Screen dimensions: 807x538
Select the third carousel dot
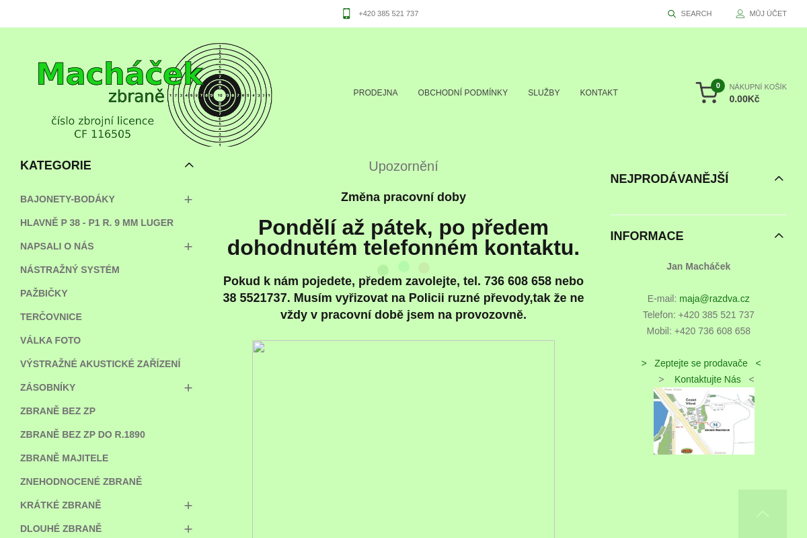click(x=424, y=268)
